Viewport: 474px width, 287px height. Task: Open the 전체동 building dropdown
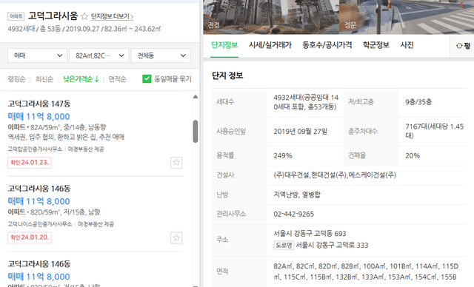(161, 55)
